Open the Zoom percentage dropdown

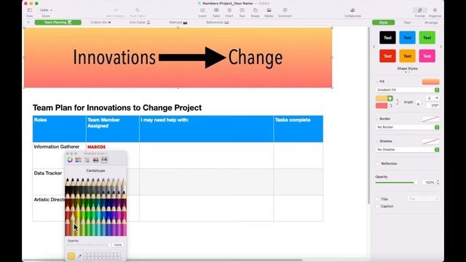tap(46, 10)
